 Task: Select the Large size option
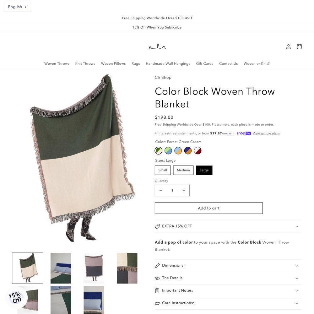[204, 170]
